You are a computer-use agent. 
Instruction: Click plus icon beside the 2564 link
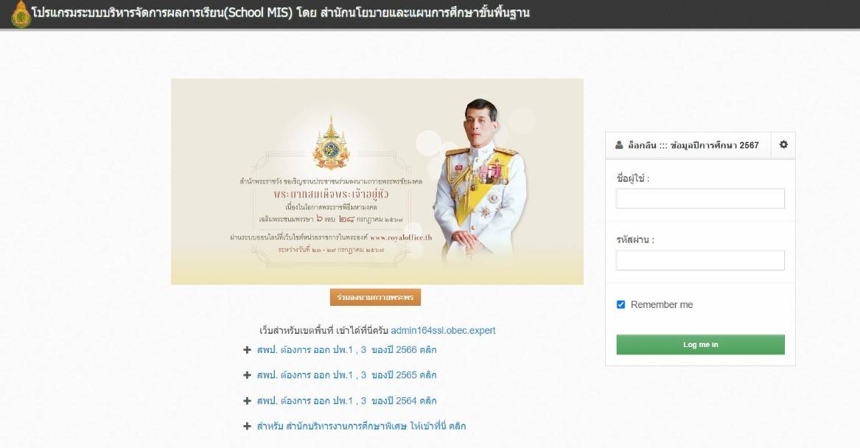(247, 401)
